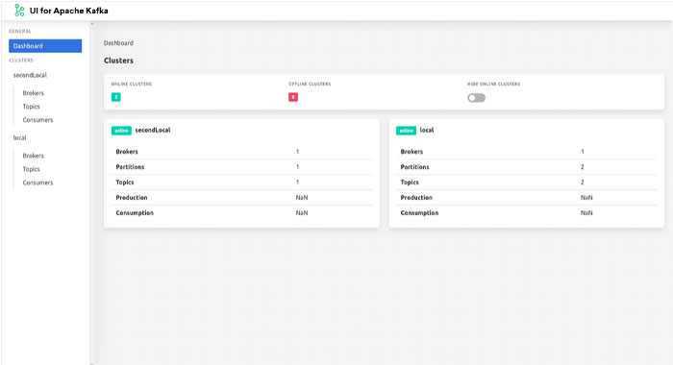The image size is (673, 365).
Task: Open the secondLocal cluster card title
Action: pos(153,130)
